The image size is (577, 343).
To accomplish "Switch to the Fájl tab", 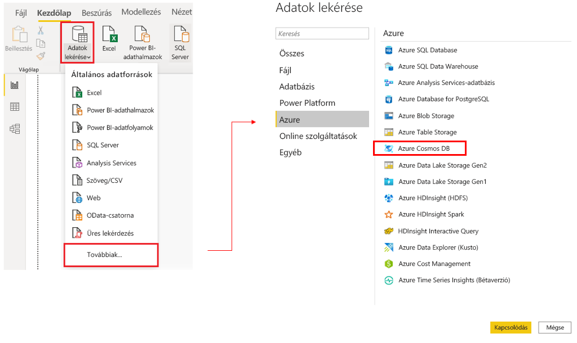I will [x=21, y=13].
